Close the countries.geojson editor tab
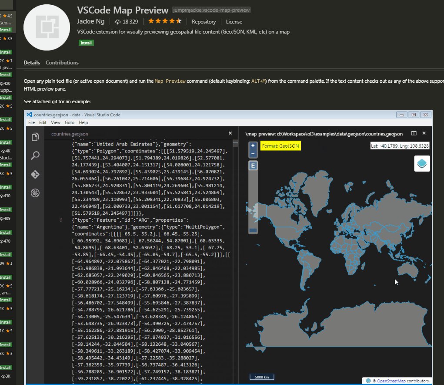The image size is (444, 385). click(x=230, y=133)
